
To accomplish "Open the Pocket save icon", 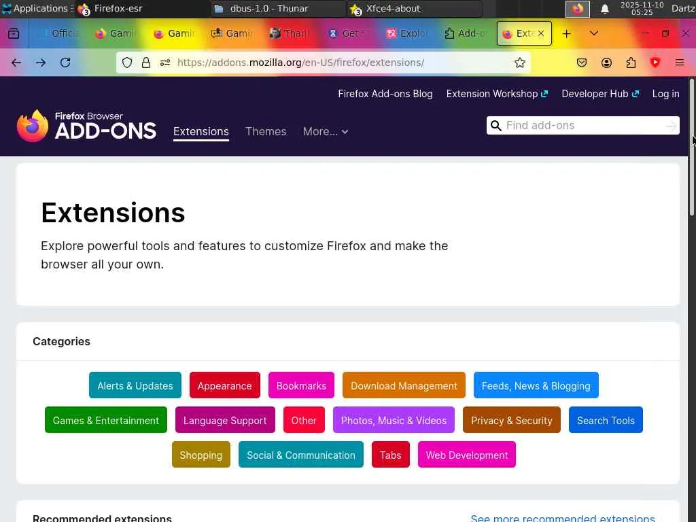I will (582, 63).
